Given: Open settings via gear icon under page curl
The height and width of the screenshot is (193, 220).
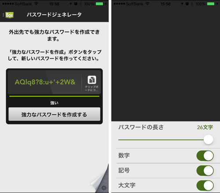Looking at the screenshot, I should pos(104,188).
